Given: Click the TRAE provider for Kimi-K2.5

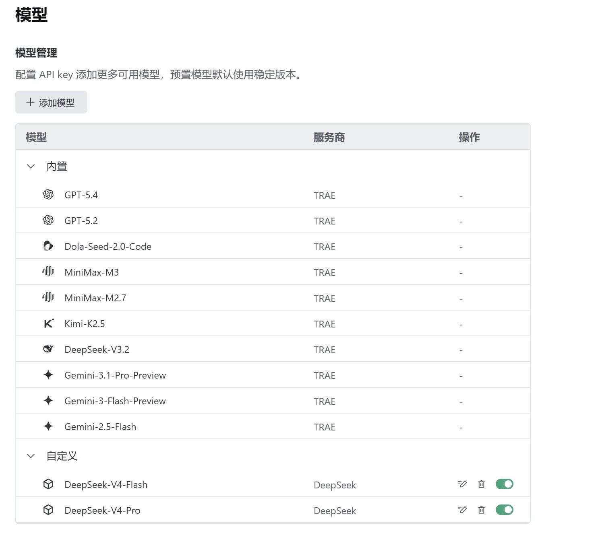Looking at the screenshot, I should click(325, 324).
